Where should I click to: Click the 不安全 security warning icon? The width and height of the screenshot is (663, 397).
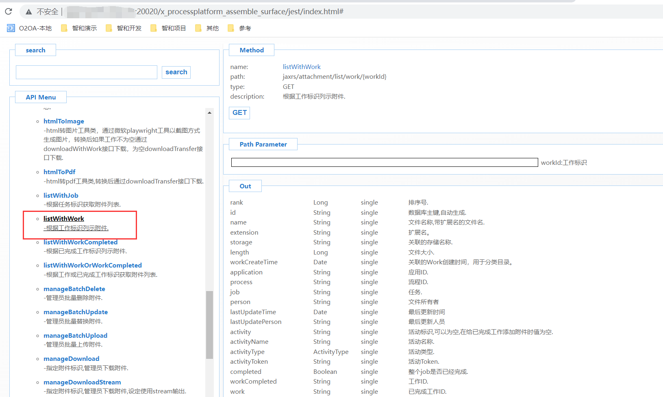coord(28,11)
